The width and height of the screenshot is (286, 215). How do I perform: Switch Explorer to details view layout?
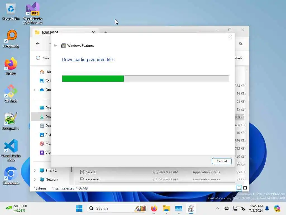pos(239,188)
